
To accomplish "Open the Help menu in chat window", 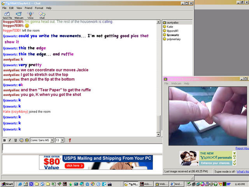I will coord(49,8).
